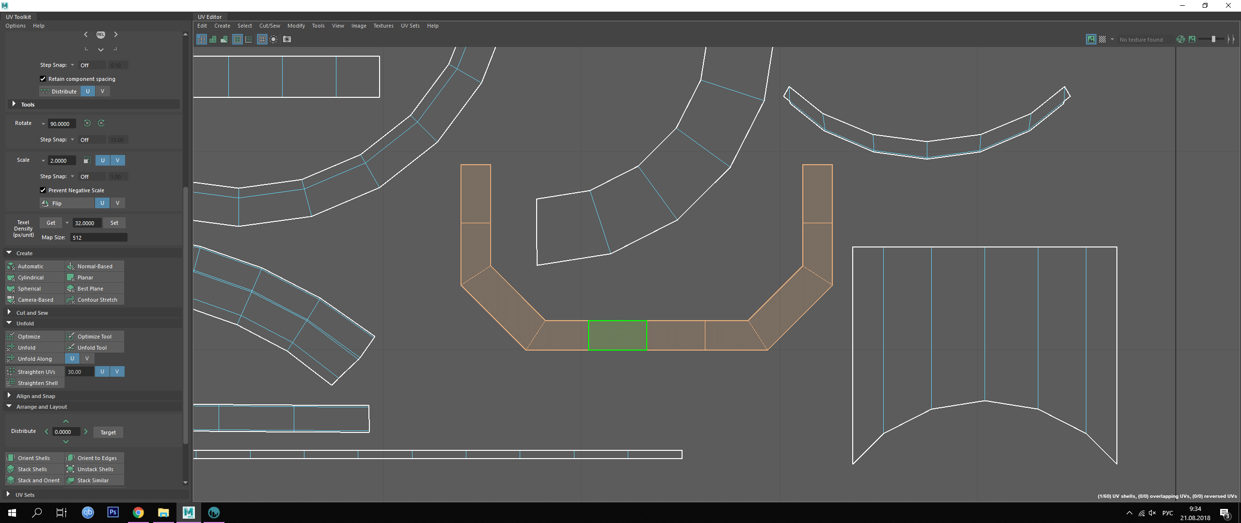Click the UV snapshot camera icon

coord(287,39)
